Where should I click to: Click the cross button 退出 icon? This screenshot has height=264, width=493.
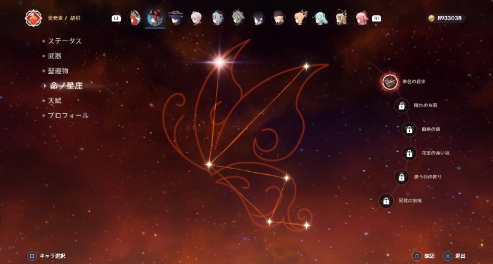tap(448, 256)
